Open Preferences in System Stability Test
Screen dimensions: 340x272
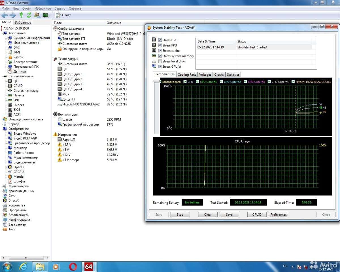click(279, 214)
